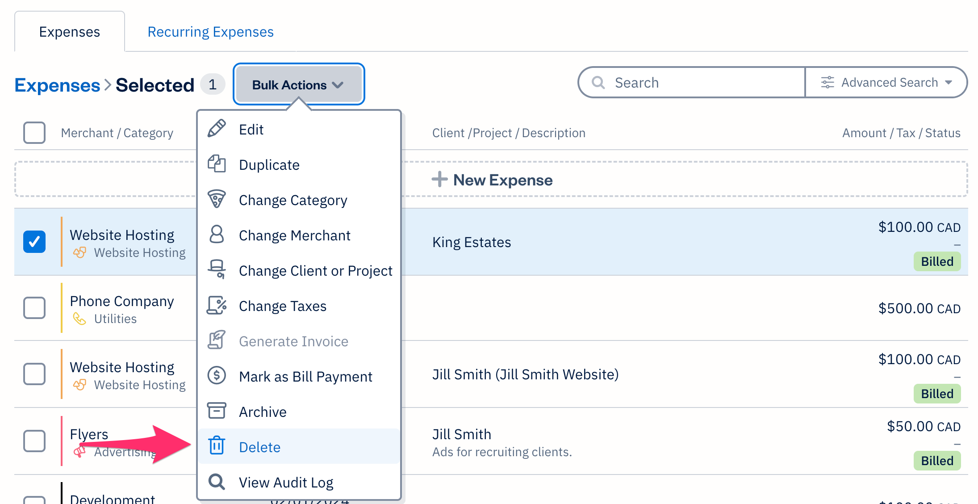Select the Archive box icon
Viewport: 978px width, 504px height.
coord(217,411)
